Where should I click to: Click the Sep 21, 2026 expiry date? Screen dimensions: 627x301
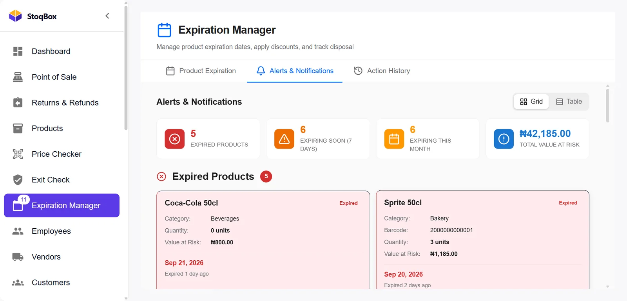184,263
